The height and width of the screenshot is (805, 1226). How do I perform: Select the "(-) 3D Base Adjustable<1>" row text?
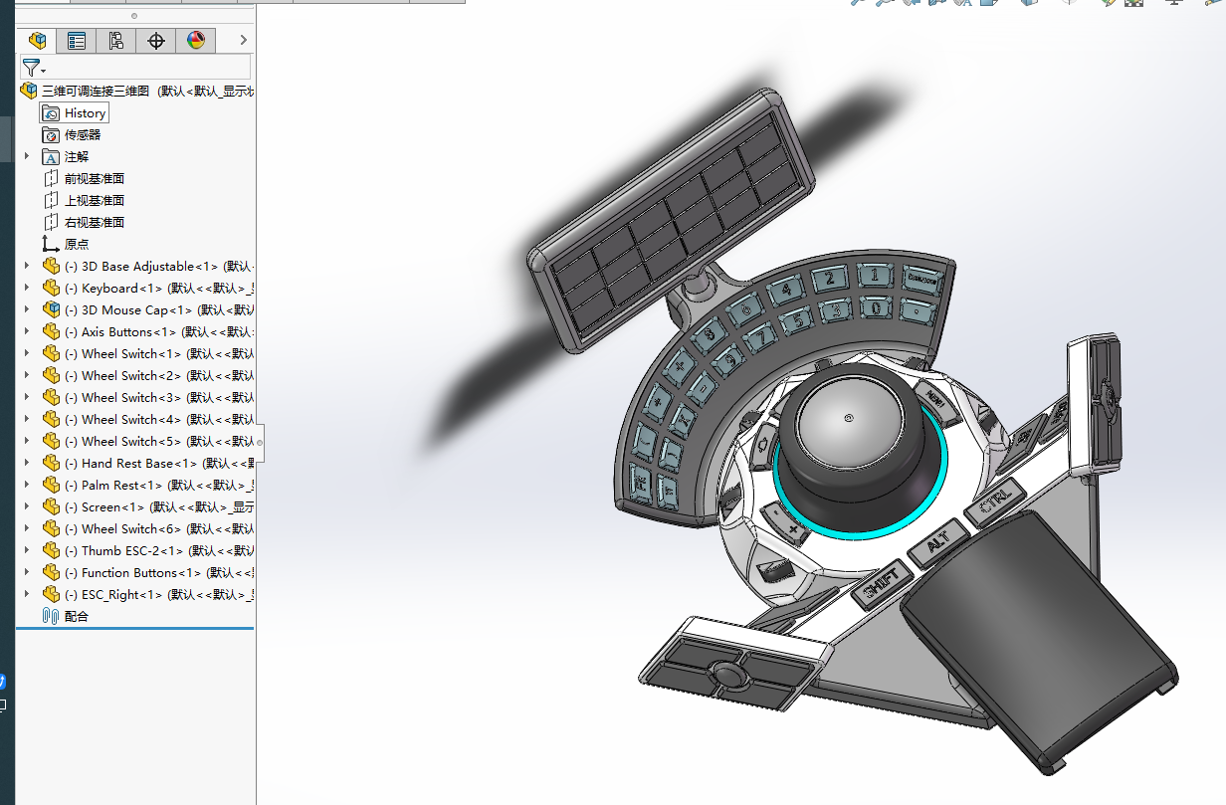[141, 267]
